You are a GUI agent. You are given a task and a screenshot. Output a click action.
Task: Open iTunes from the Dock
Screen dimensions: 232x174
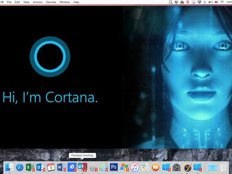point(135,167)
